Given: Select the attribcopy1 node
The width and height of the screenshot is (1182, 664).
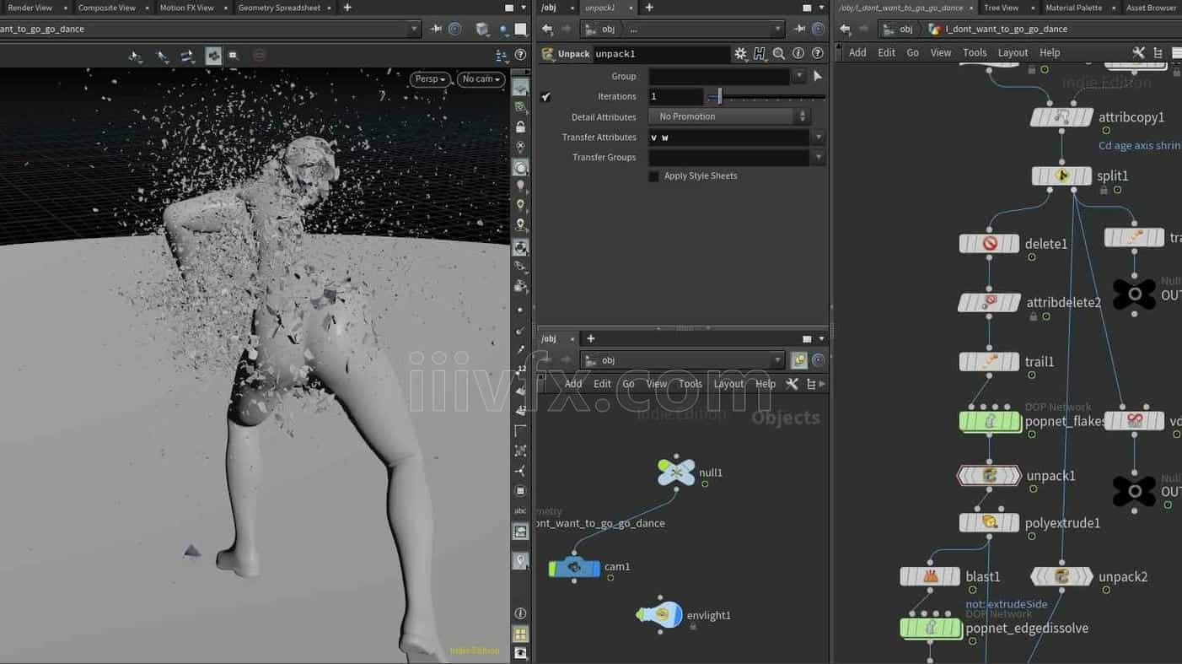Looking at the screenshot, I should click(1061, 117).
